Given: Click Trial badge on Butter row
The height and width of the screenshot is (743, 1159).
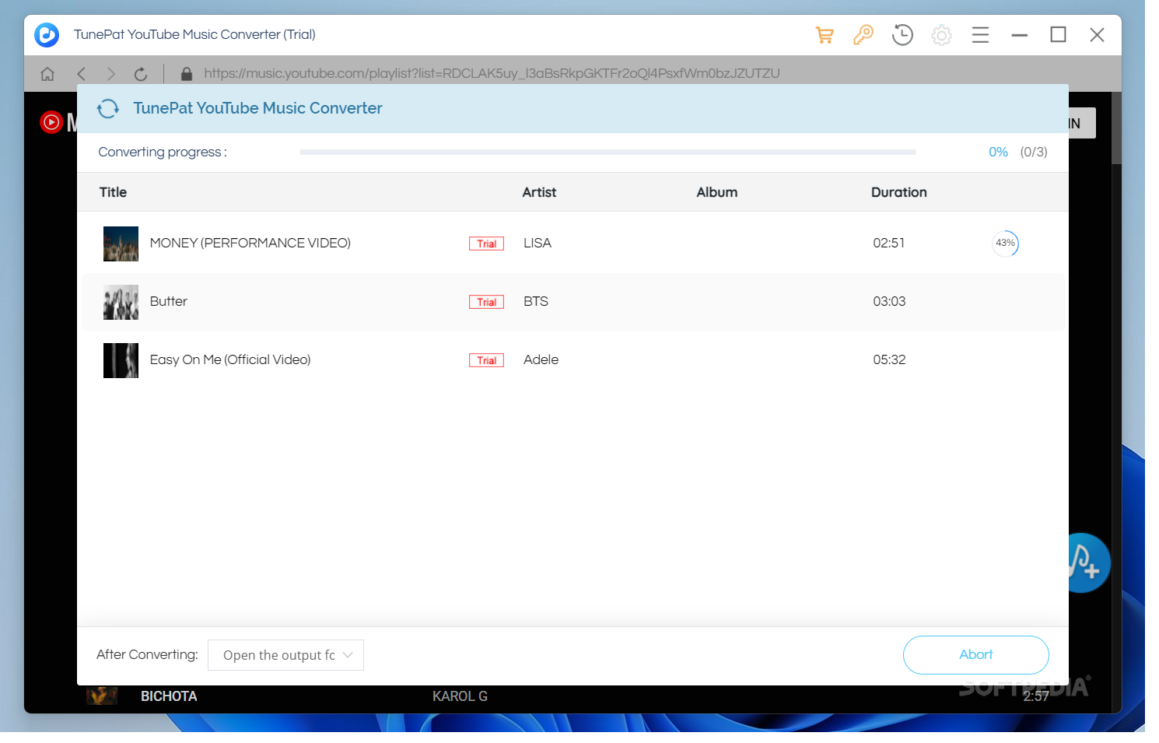Looking at the screenshot, I should coord(486,302).
